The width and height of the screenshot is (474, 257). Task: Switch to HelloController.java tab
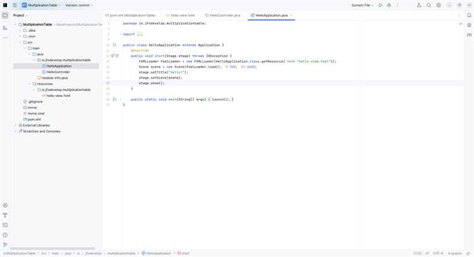pyautogui.click(x=222, y=15)
